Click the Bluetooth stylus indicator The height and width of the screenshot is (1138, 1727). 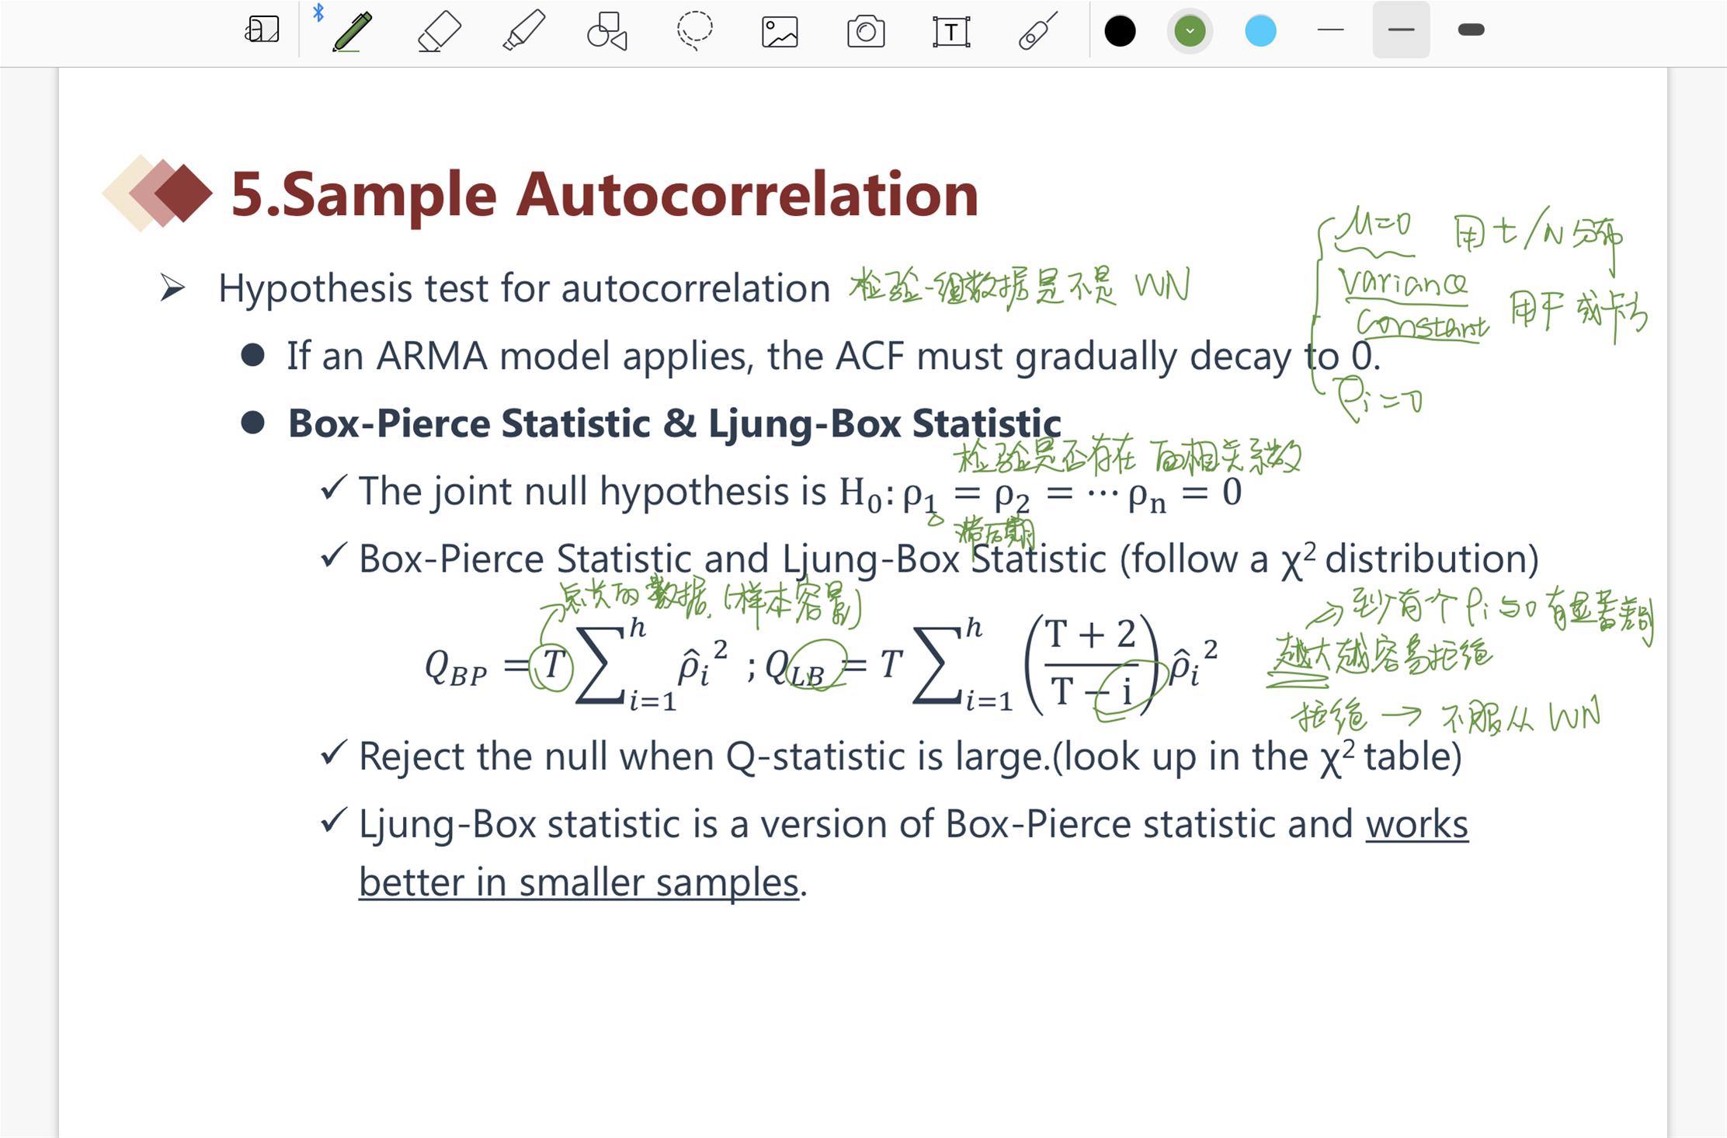coord(318,12)
